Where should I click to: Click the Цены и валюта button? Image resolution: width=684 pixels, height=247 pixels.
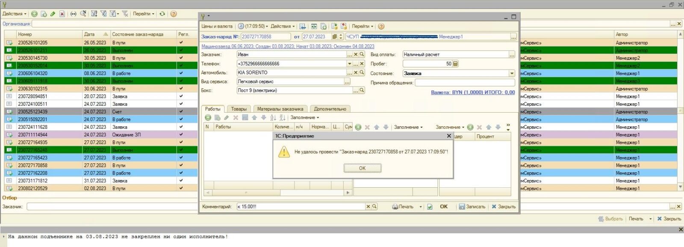(217, 26)
